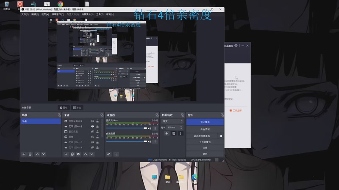Mute the desktop audio speaker icon
The width and height of the screenshot is (339, 190).
click(150, 141)
